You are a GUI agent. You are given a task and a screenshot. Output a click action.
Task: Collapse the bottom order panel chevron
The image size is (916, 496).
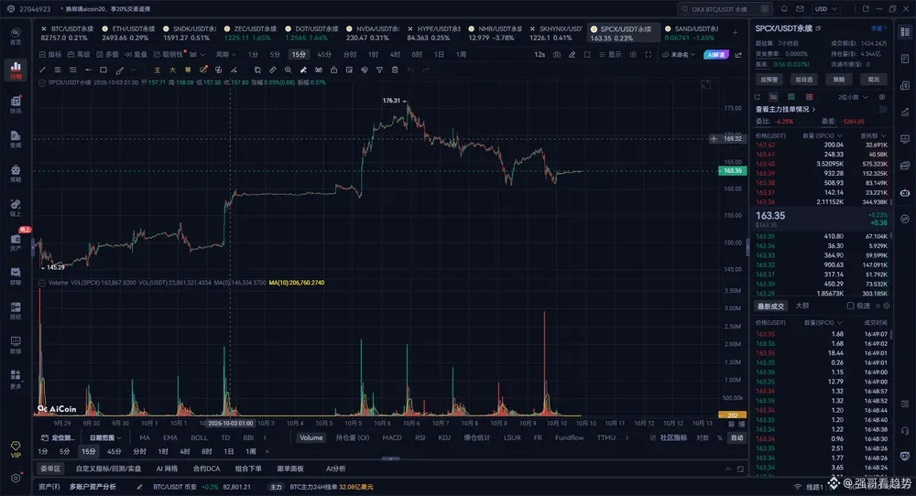728,469
